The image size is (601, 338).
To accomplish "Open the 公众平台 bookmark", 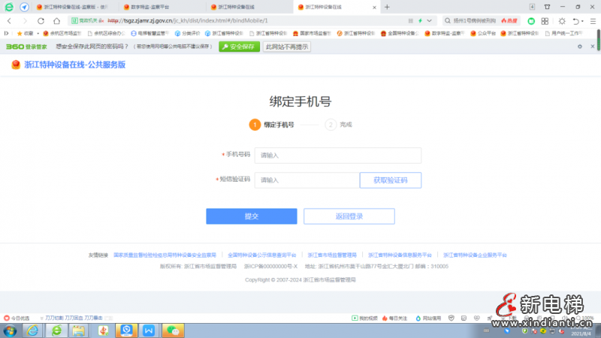I will click(x=483, y=33).
